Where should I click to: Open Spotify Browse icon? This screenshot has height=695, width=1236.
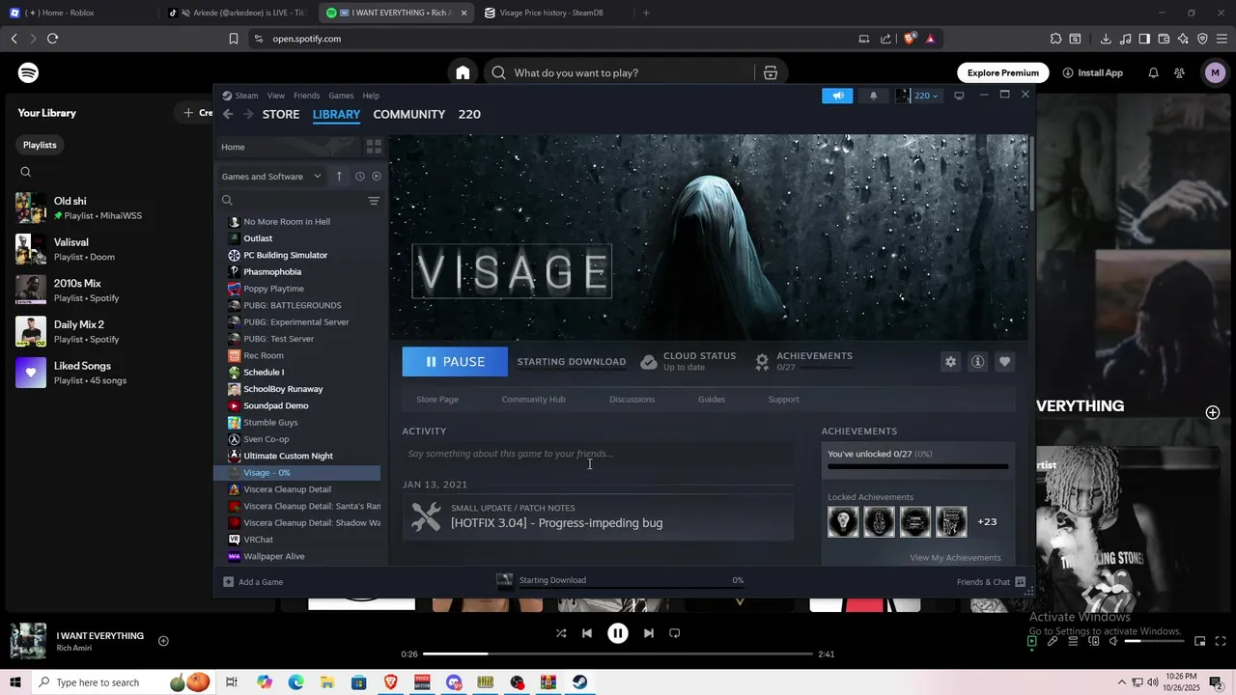tap(771, 72)
